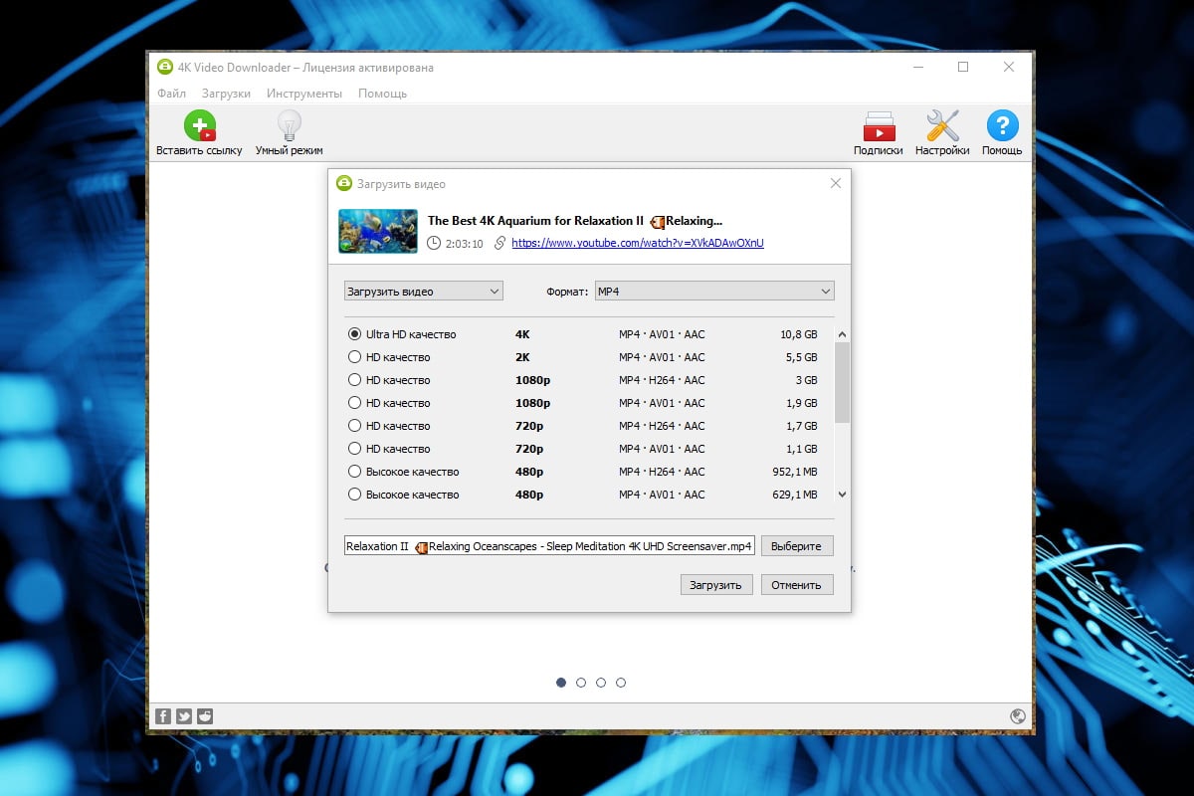
Task: Click the aquarium video thumbnail
Action: (377, 231)
